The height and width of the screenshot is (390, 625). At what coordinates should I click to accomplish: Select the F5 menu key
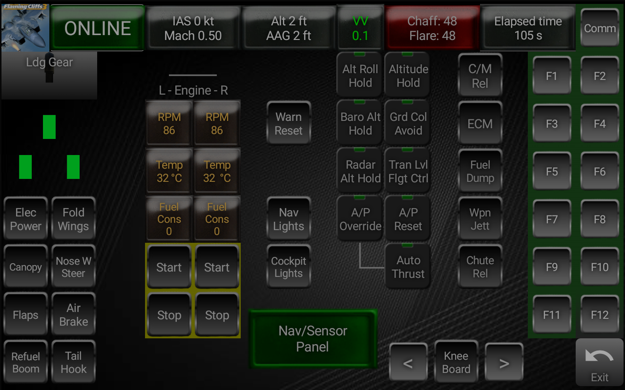point(552,172)
